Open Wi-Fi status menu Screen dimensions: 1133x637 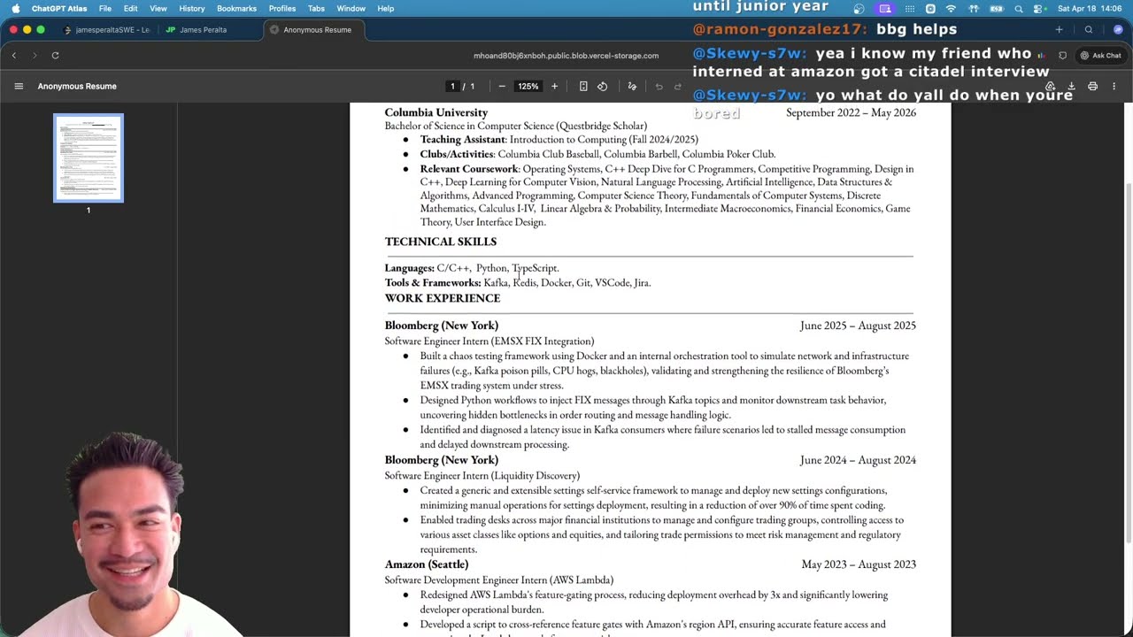(952, 8)
